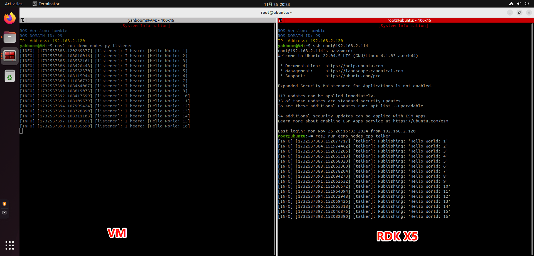534x256 pixels.
Task: Click listener line 'Hello World: 8'
Action: click(x=104, y=86)
